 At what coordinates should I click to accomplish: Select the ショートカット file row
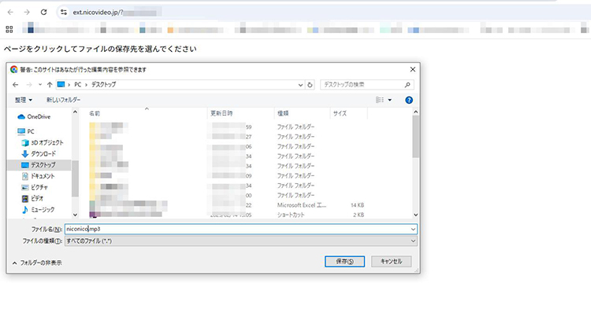coord(226,215)
